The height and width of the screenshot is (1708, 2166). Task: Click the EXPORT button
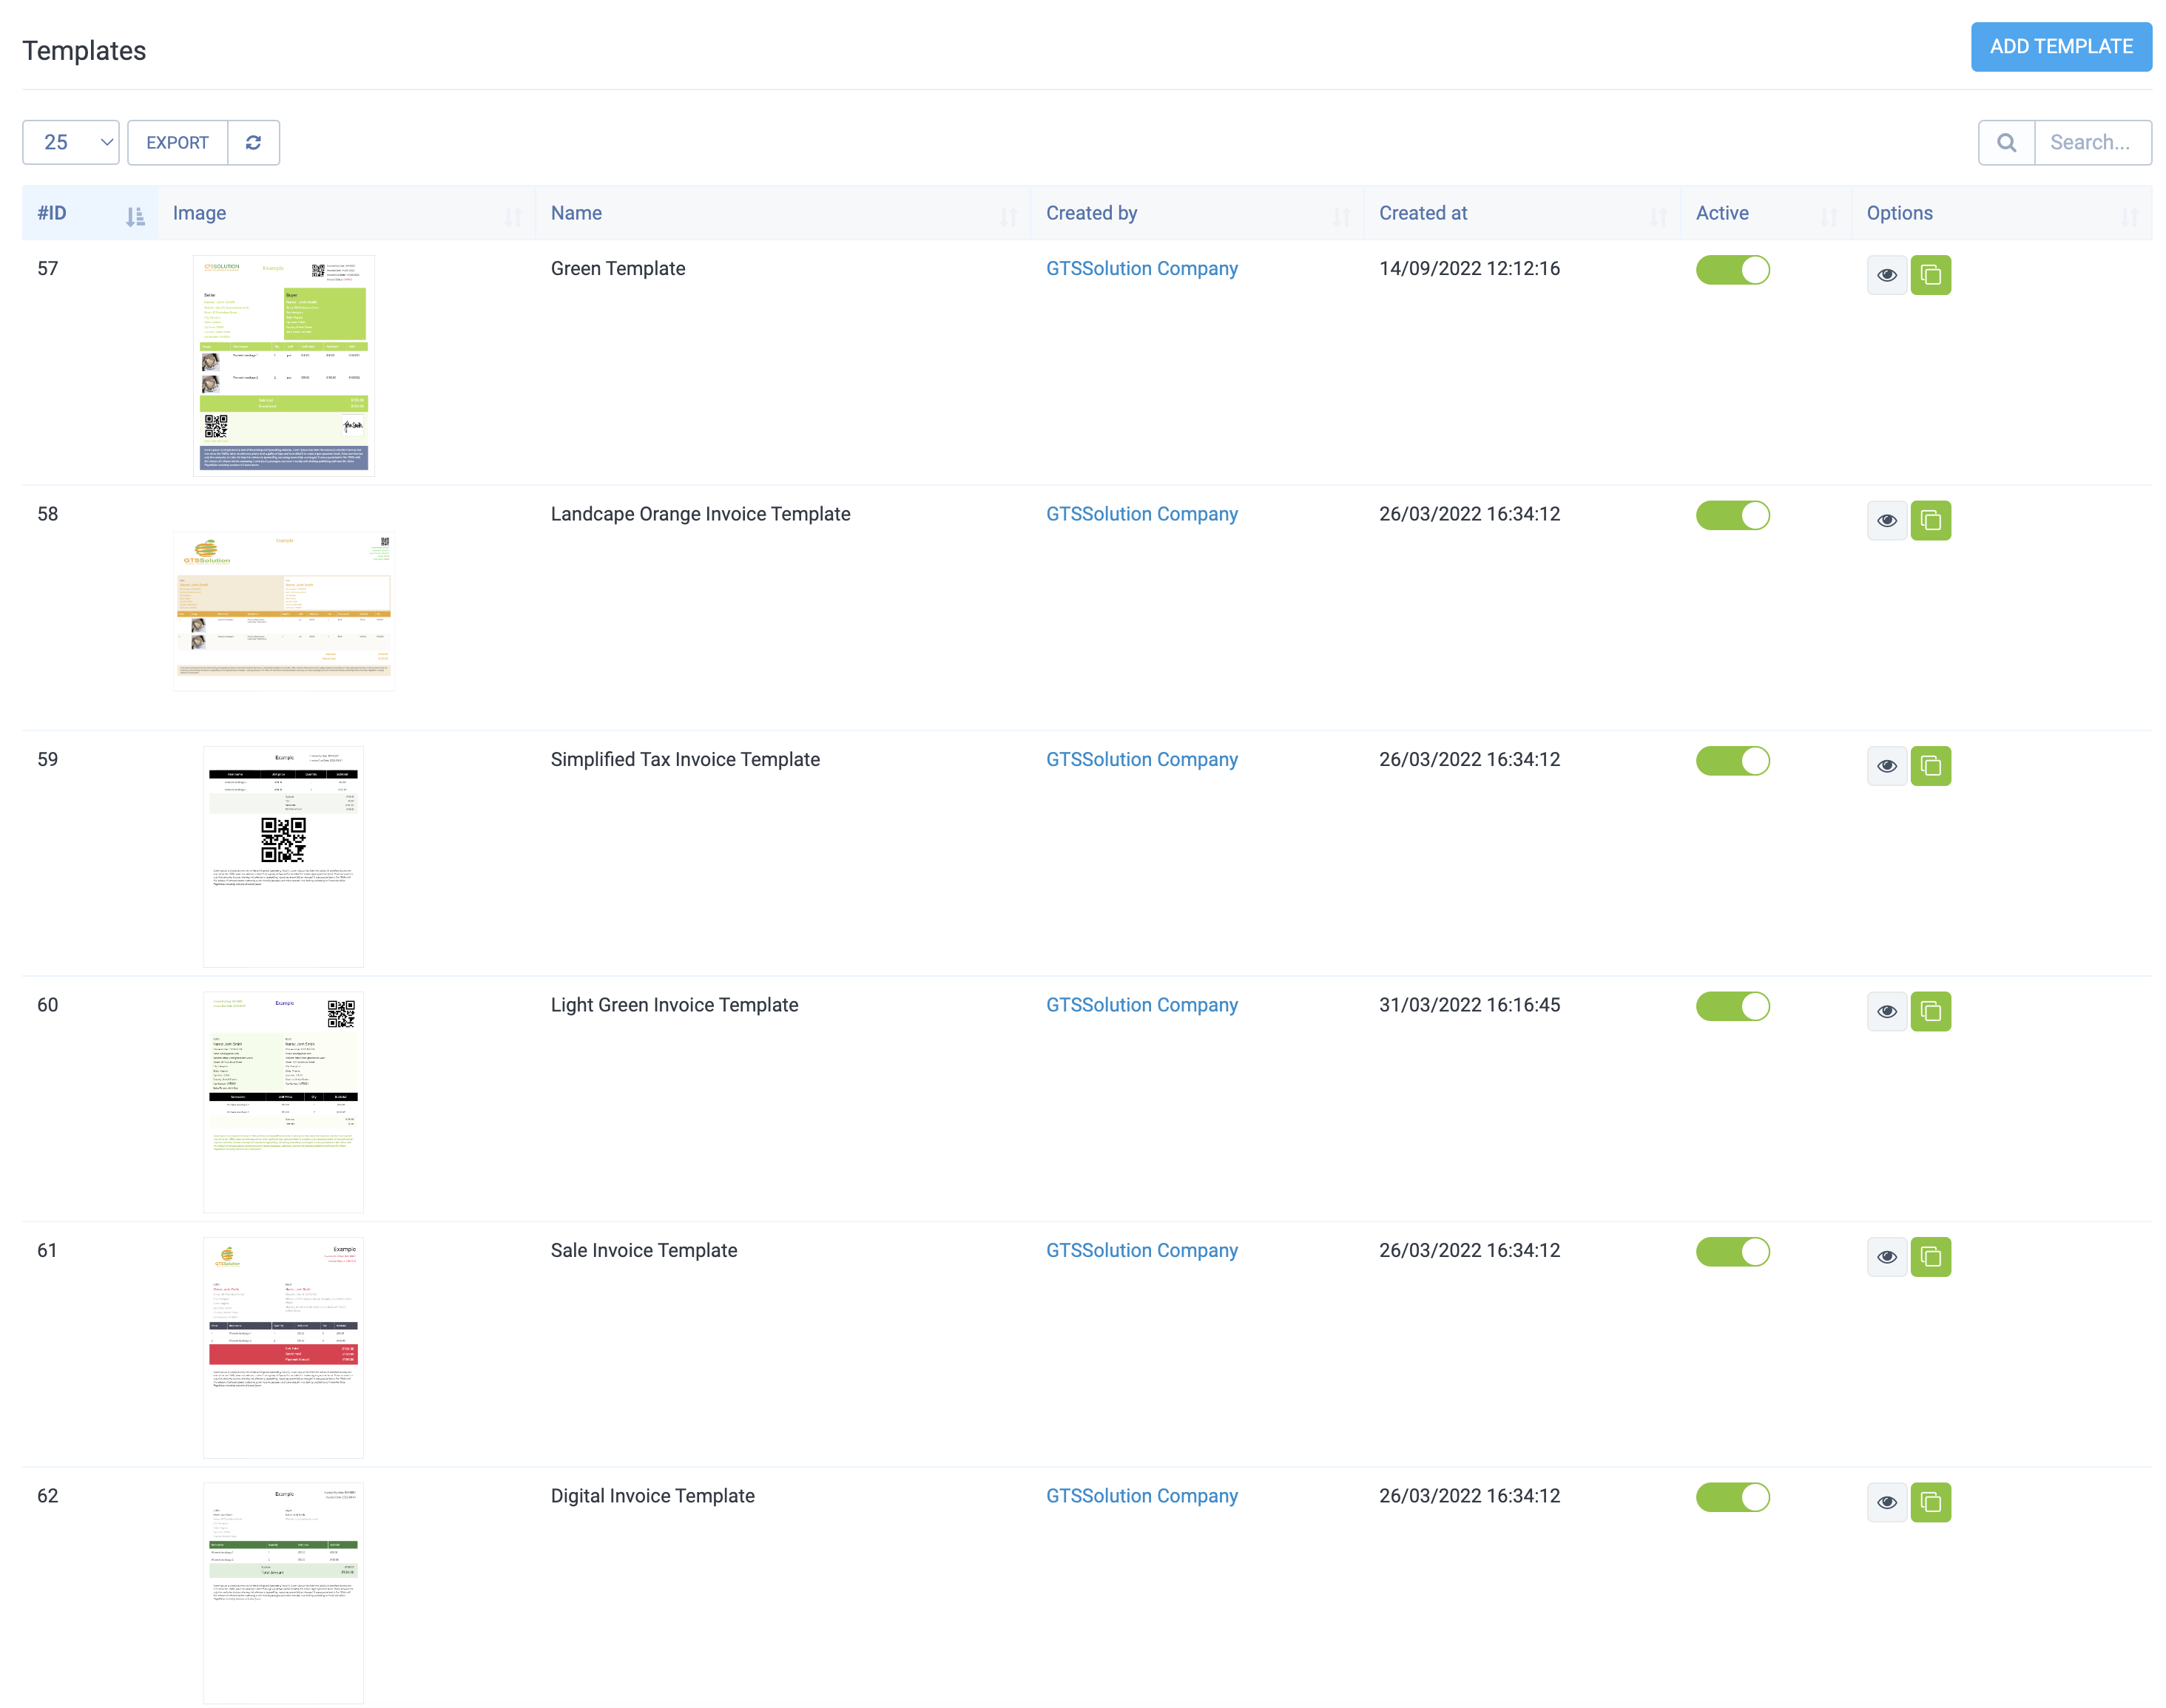[177, 142]
